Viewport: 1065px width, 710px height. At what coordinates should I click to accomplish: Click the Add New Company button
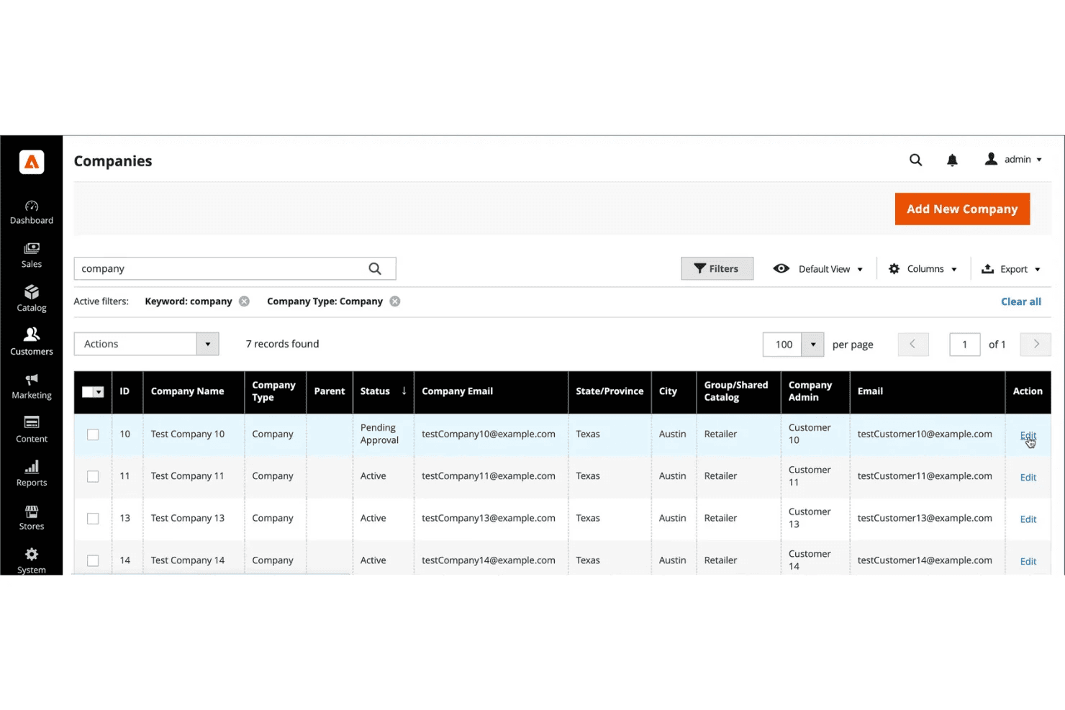(962, 209)
